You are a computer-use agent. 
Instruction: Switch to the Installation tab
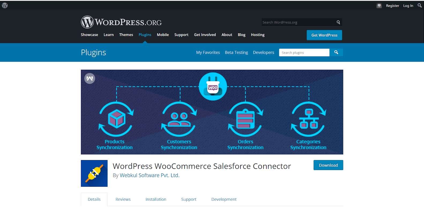[156, 199]
